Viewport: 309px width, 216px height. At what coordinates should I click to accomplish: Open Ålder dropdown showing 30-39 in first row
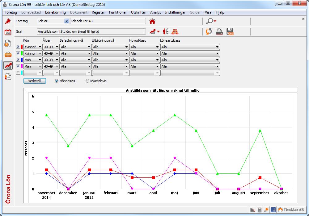(x=51, y=47)
